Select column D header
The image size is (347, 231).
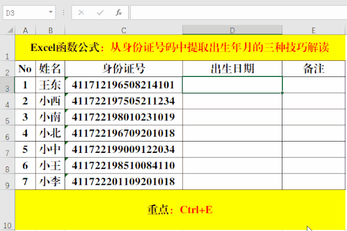tap(232, 30)
